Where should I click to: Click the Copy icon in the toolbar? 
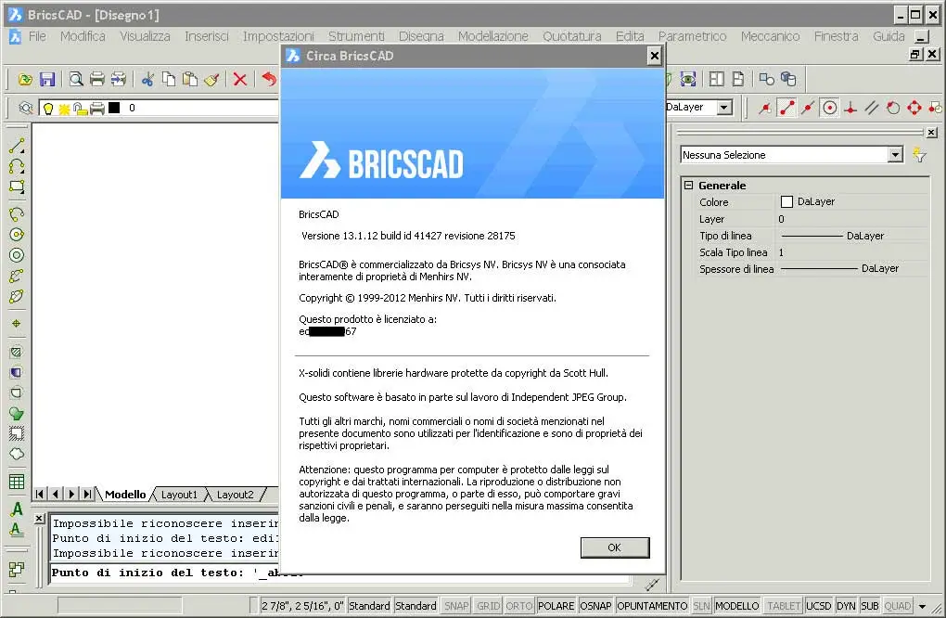point(169,79)
